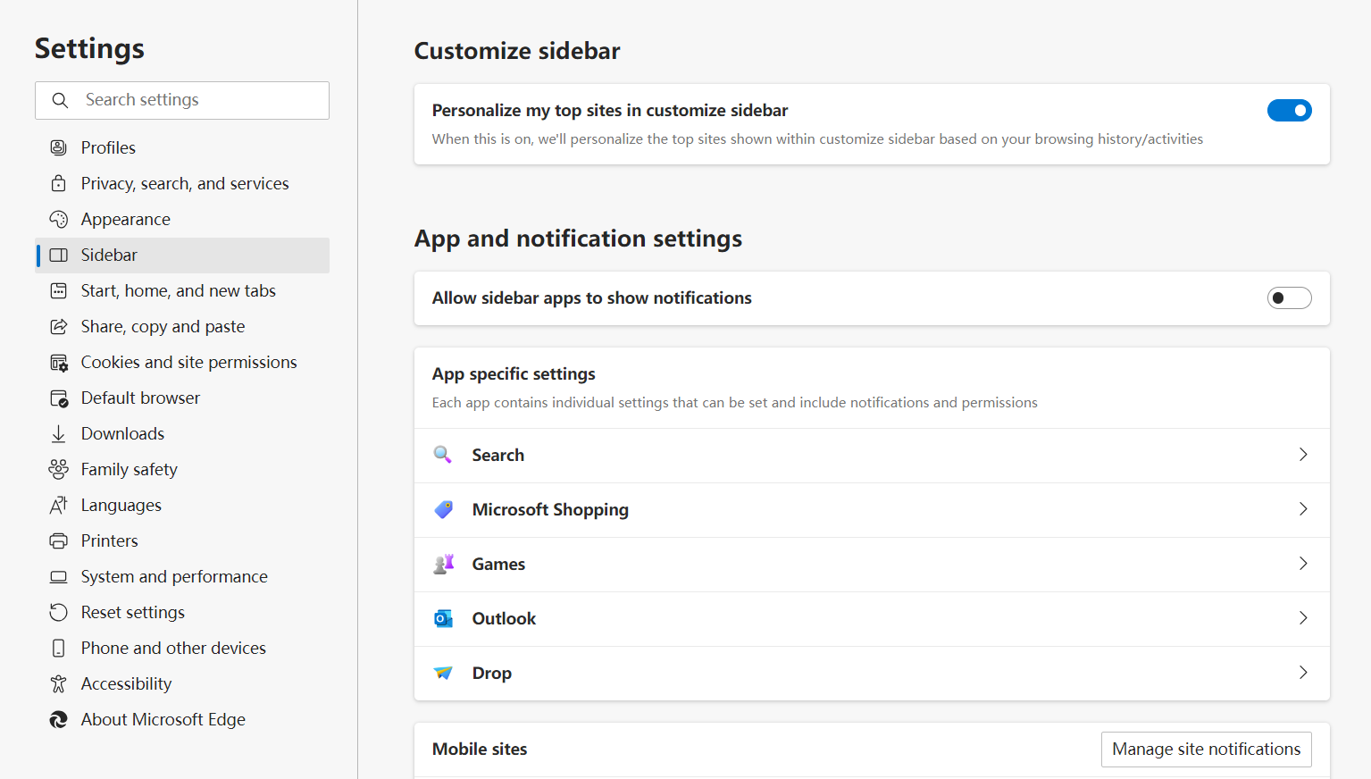
Task: Turn off Personalize my top sites toggle
Action: (x=1289, y=111)
